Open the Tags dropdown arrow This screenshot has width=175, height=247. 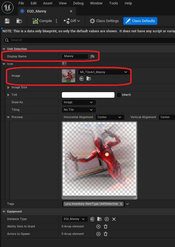(127, 204)
